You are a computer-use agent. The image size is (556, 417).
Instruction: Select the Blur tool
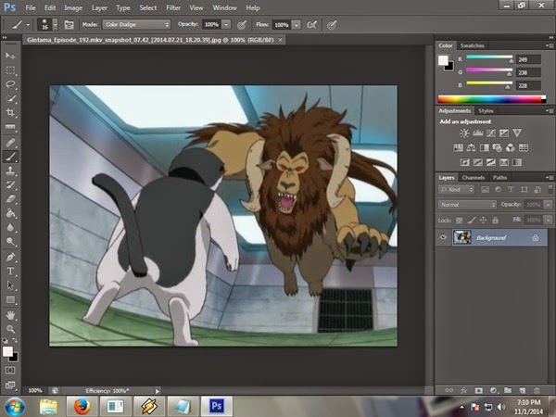[x=10, y=227]
